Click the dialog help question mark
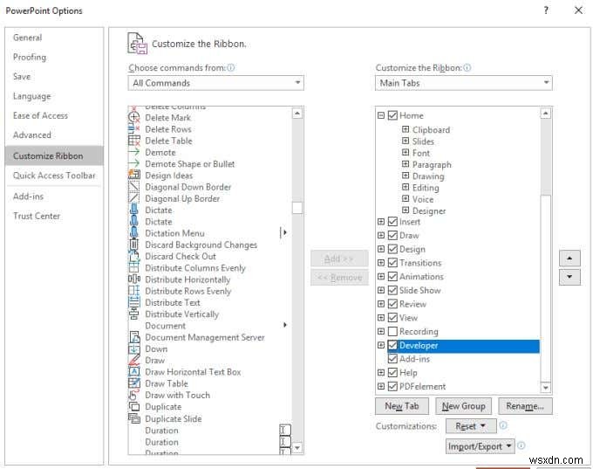 546,10
